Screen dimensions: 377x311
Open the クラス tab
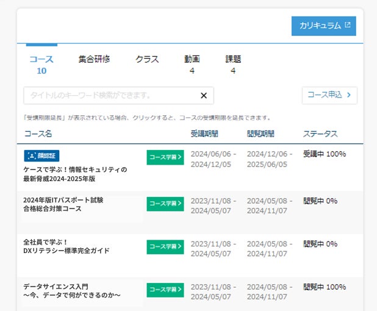coord(147,59)
